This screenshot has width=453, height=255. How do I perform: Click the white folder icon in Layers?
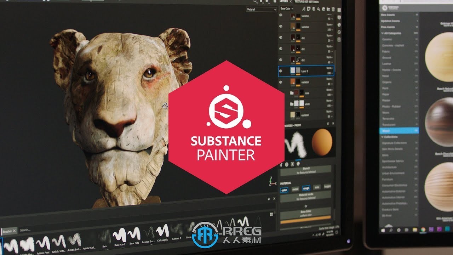pos(292,104)
